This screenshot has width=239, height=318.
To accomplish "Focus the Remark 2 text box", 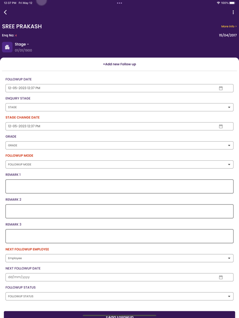I will (x=119, y=211).
